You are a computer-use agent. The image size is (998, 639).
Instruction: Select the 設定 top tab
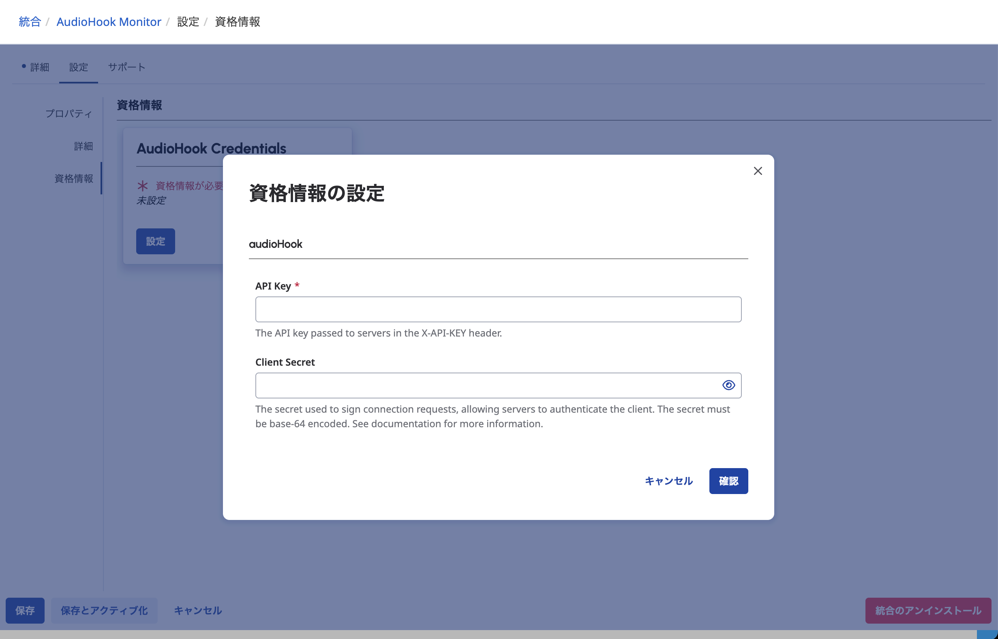[79, 67]
